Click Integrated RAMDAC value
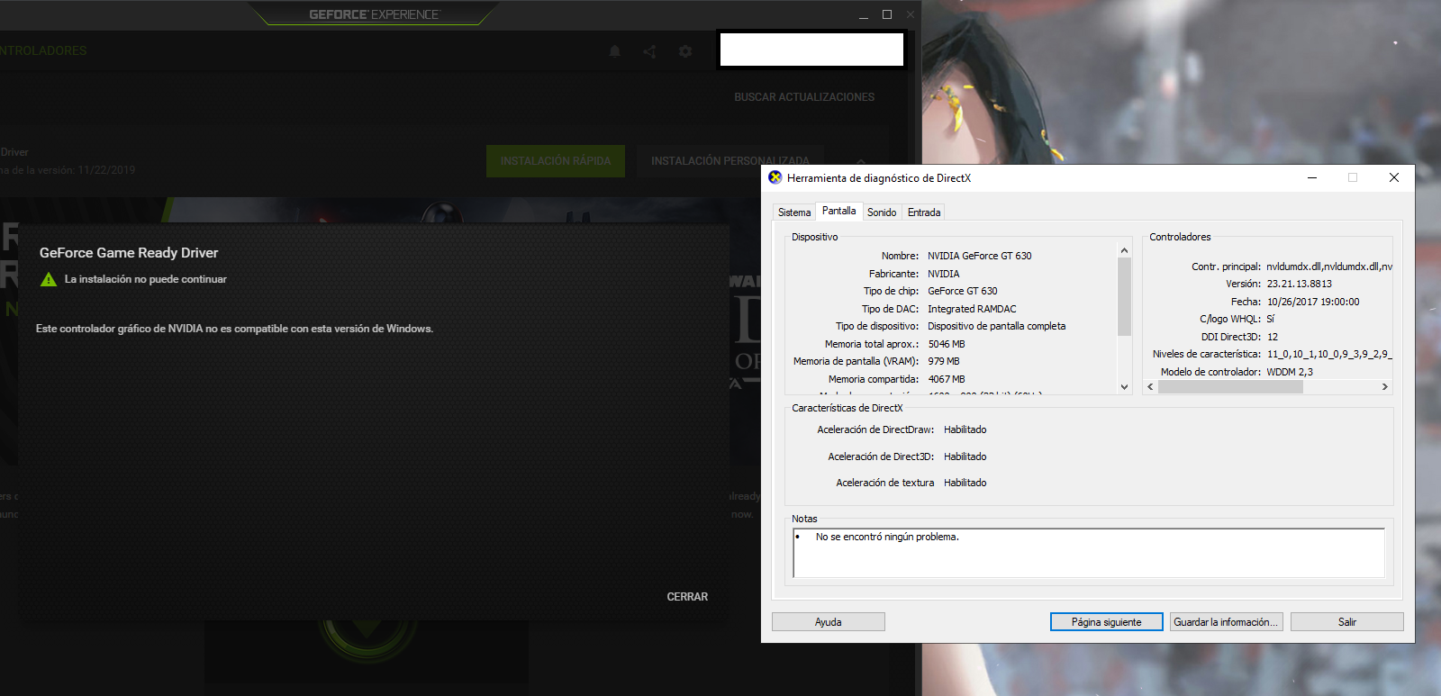1441x696 pixels. [972, 309]
